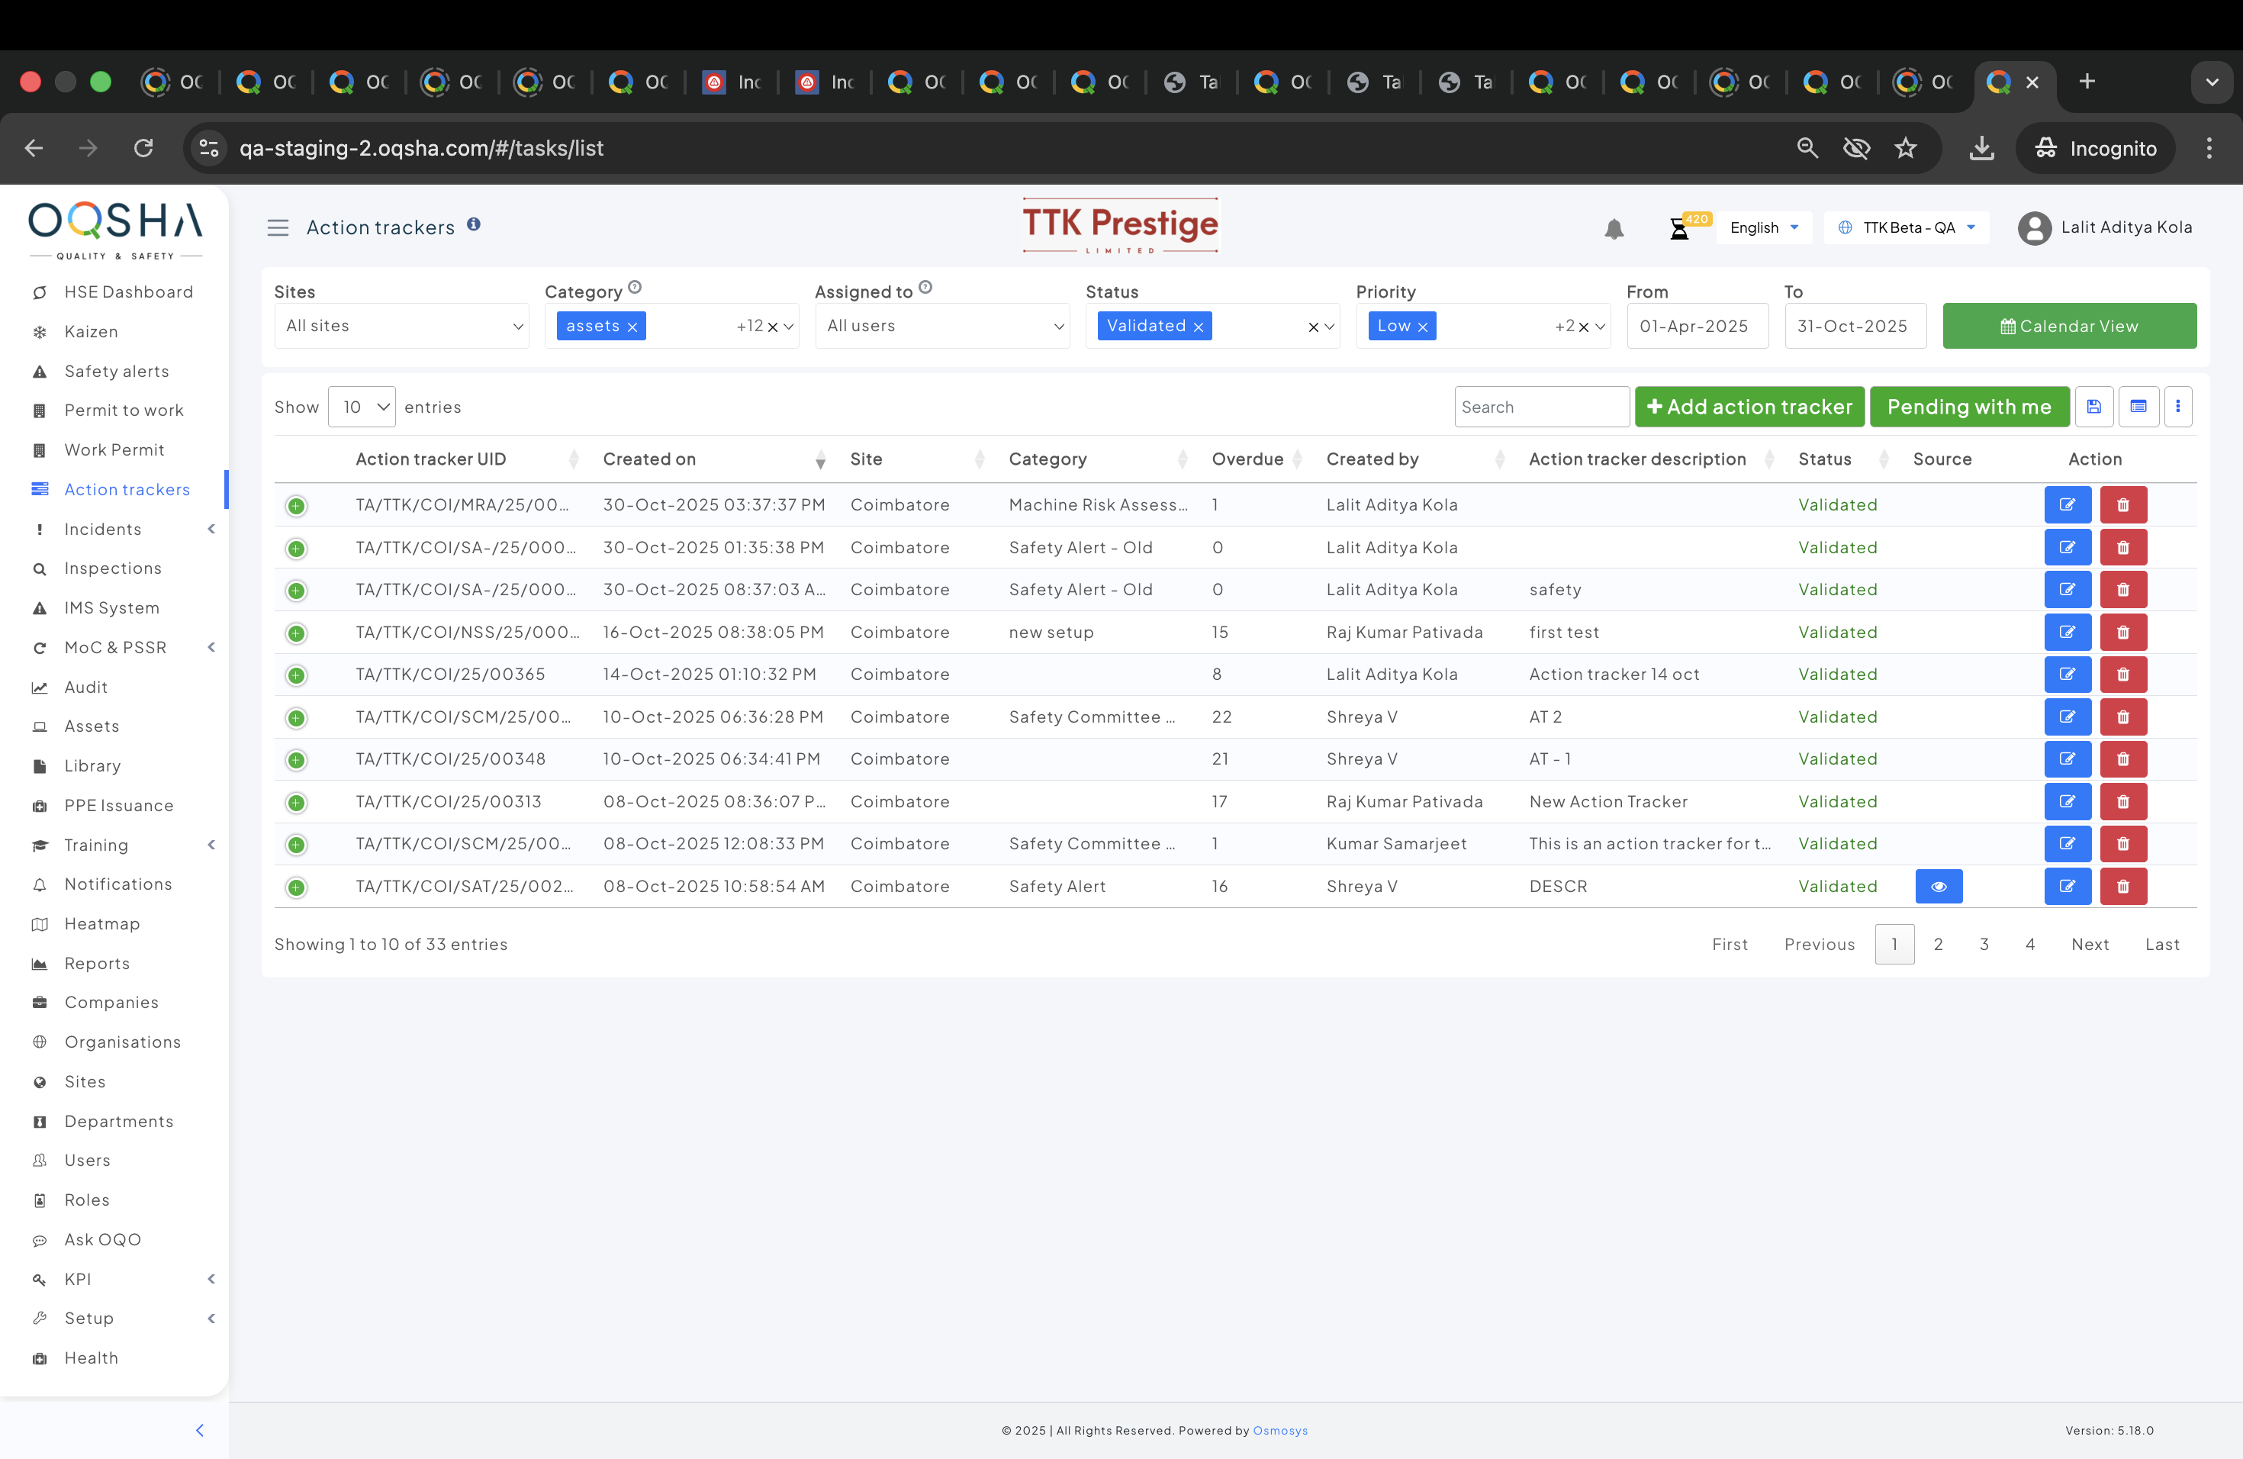The width and height of the screenshot is (2243, 1459).
Task: Click the save filter icon button
Action: 2093,406
